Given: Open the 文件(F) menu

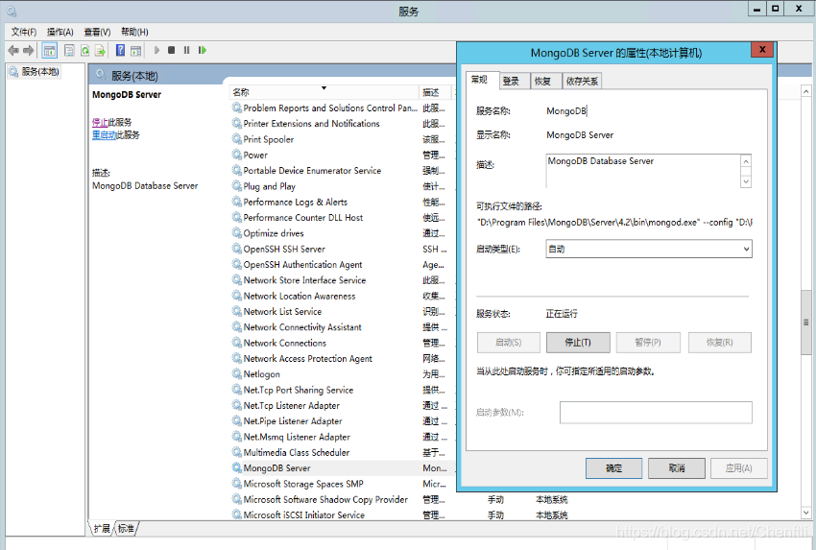Looking at the screenshot, I should 24,32.
